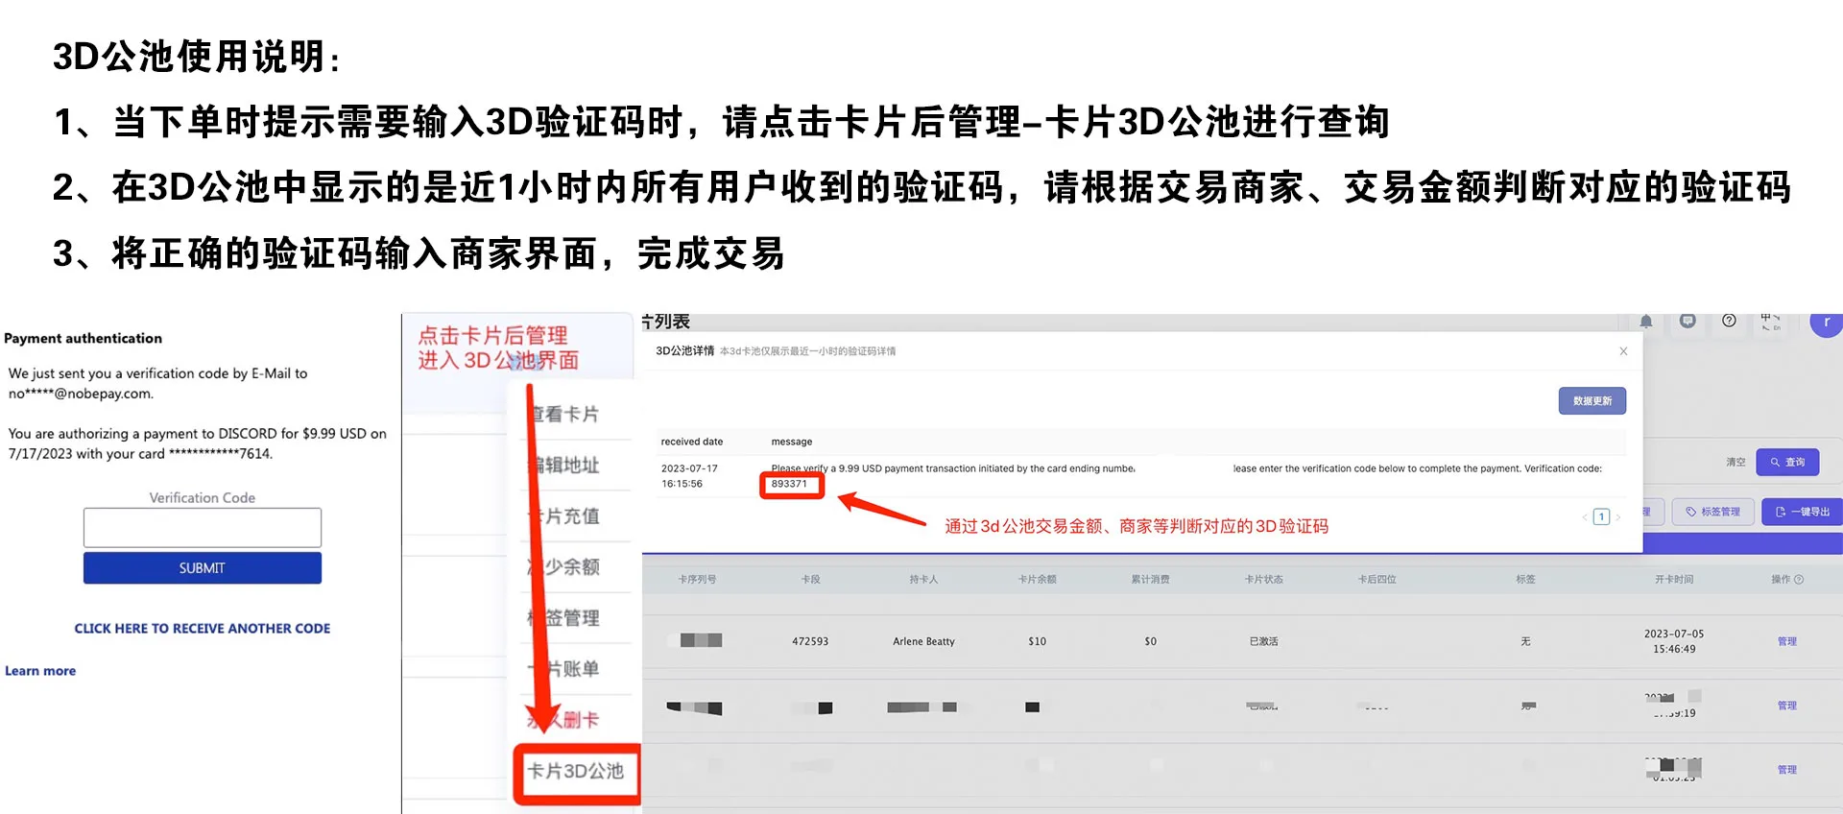Click the 清空 clear filter link
Viewport: 1843px width, 814px height.
(x=1735, y=463)
